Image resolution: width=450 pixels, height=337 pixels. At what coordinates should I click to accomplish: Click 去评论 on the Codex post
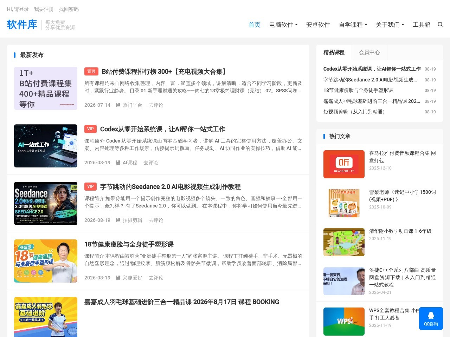point(151,163)
